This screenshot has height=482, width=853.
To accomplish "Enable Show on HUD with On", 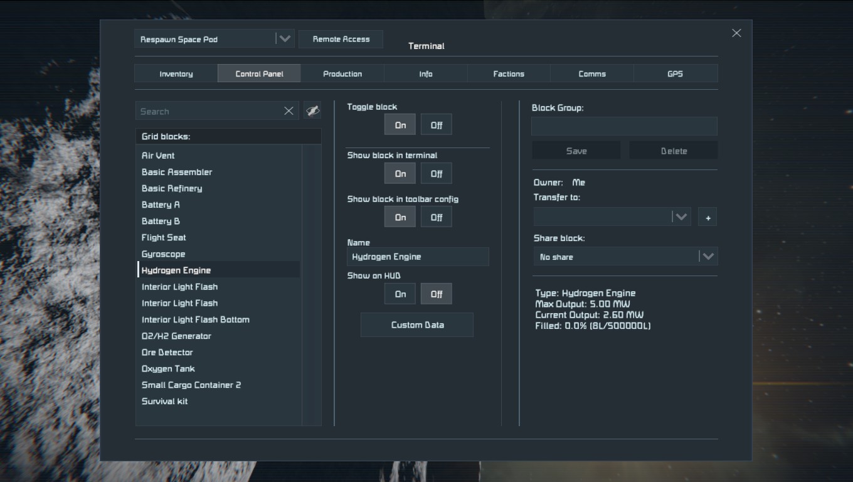I will 400,294.
